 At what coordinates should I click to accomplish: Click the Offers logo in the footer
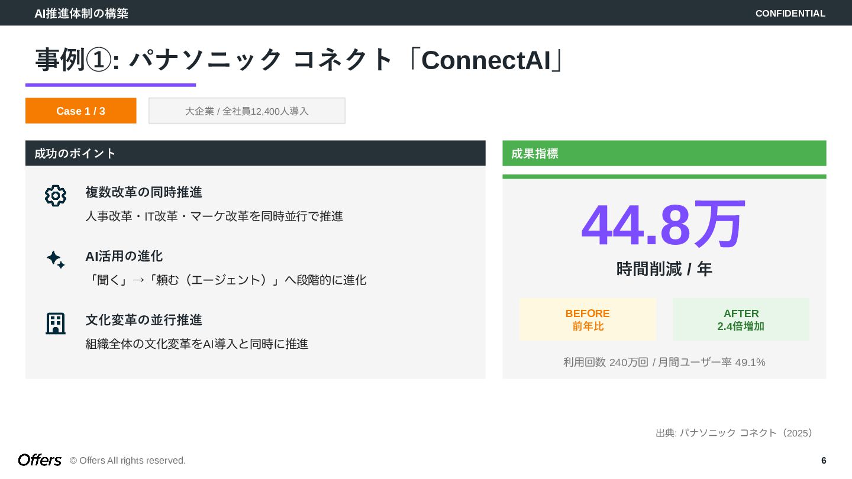click(40, 460)
